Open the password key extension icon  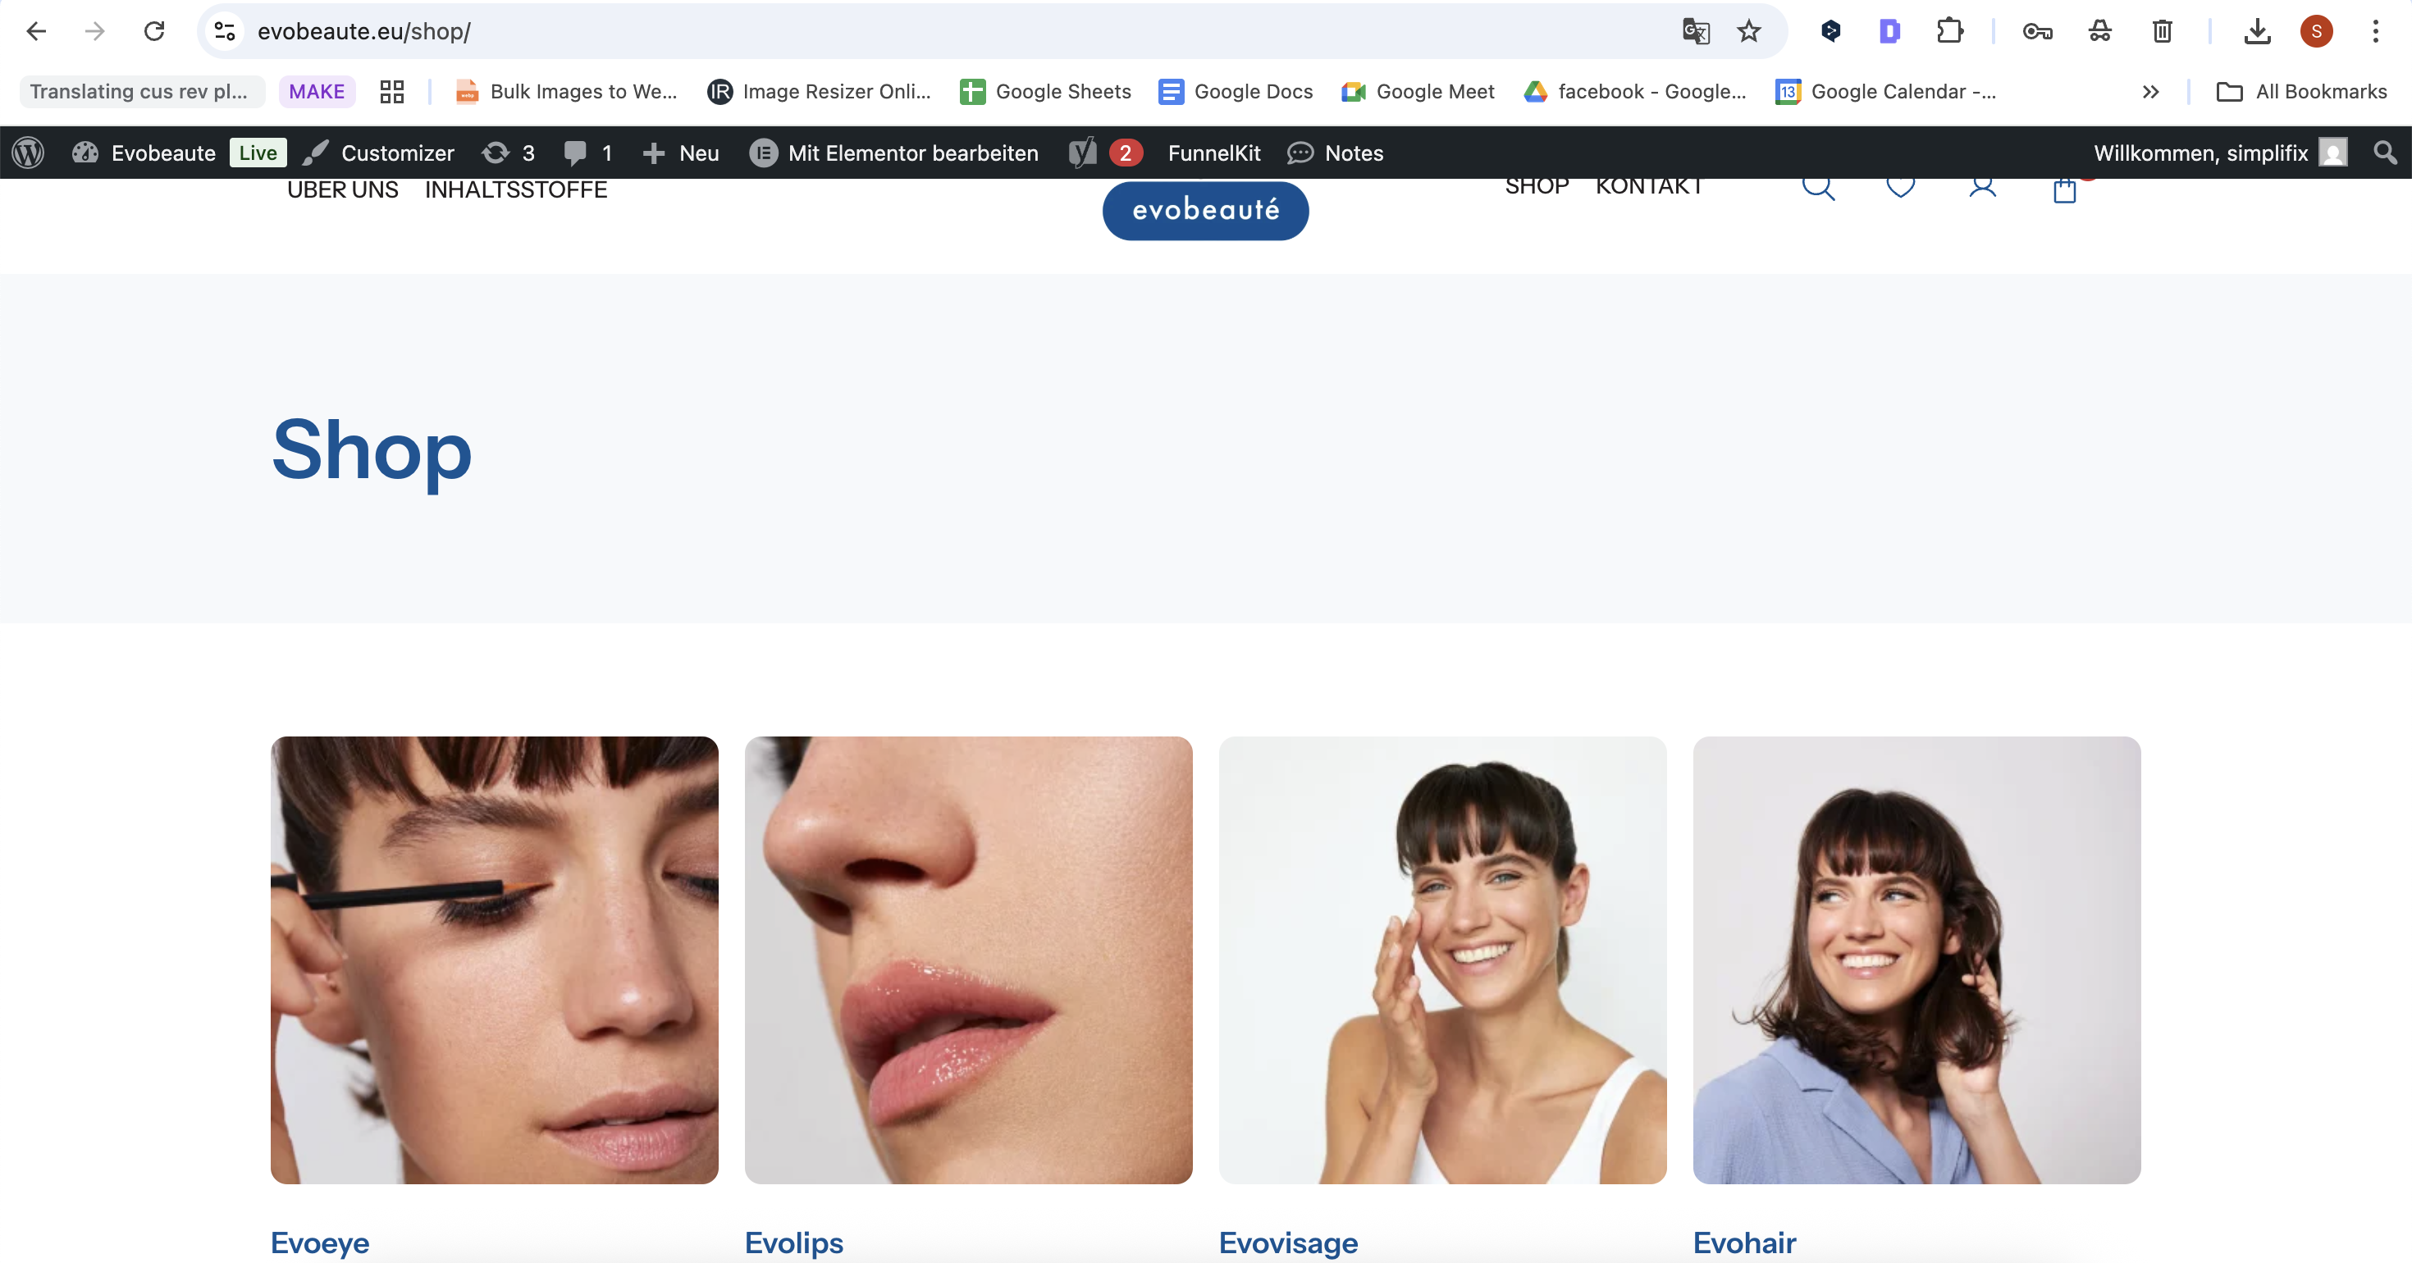pyautogui.click(x=2037, y=31)
